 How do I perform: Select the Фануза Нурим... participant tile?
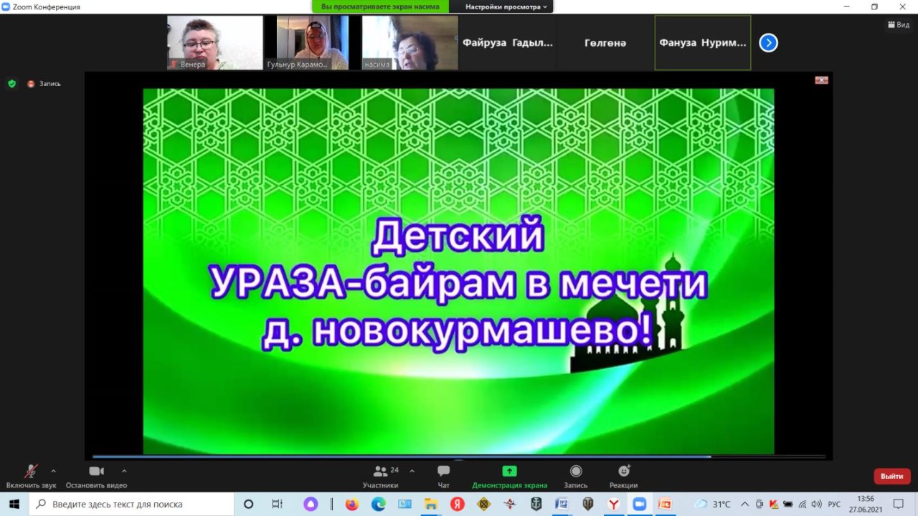tap(702, 43)
